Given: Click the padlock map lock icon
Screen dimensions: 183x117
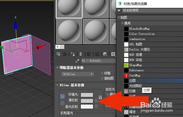Looking at the screenshot, I should coord(100,97).
